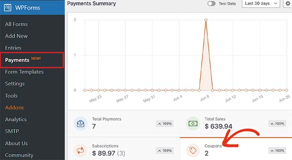The width and height of the screenshot is (292, 160).
Task: Open the Addons link
Action: pyautogui.click(x=14, y=108)
